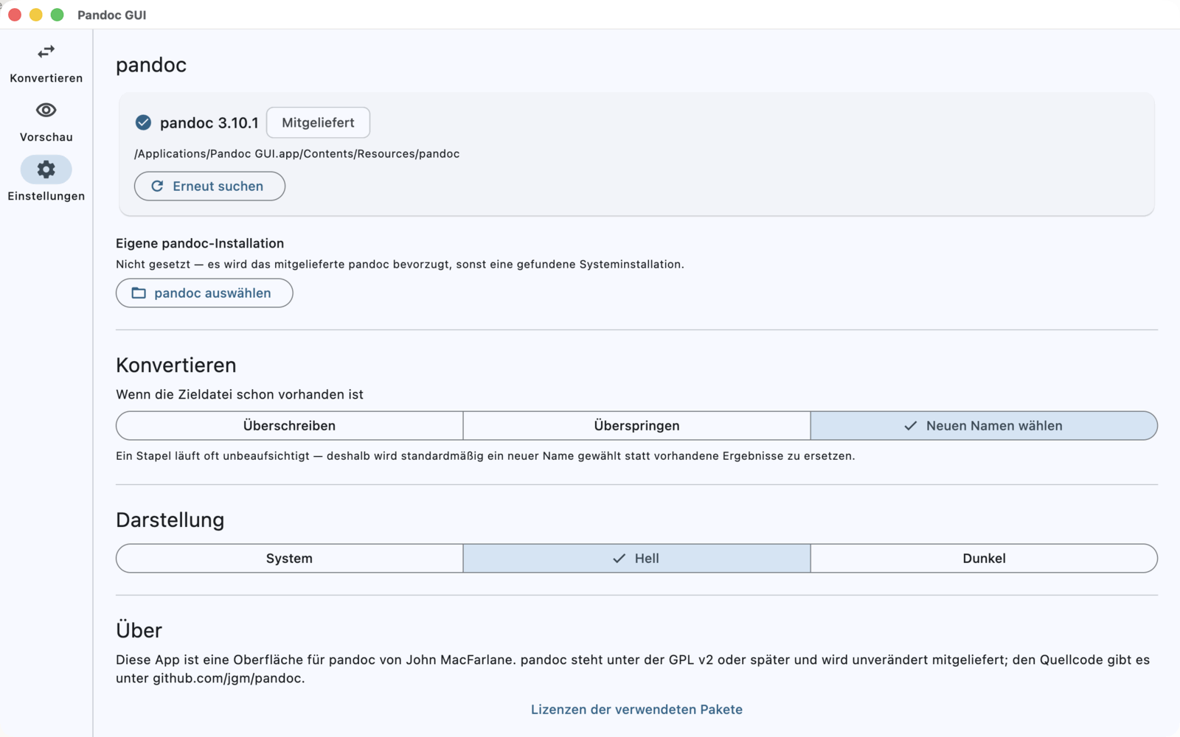
Task: Click the Pandoc GUI window title
Action: 112,15
